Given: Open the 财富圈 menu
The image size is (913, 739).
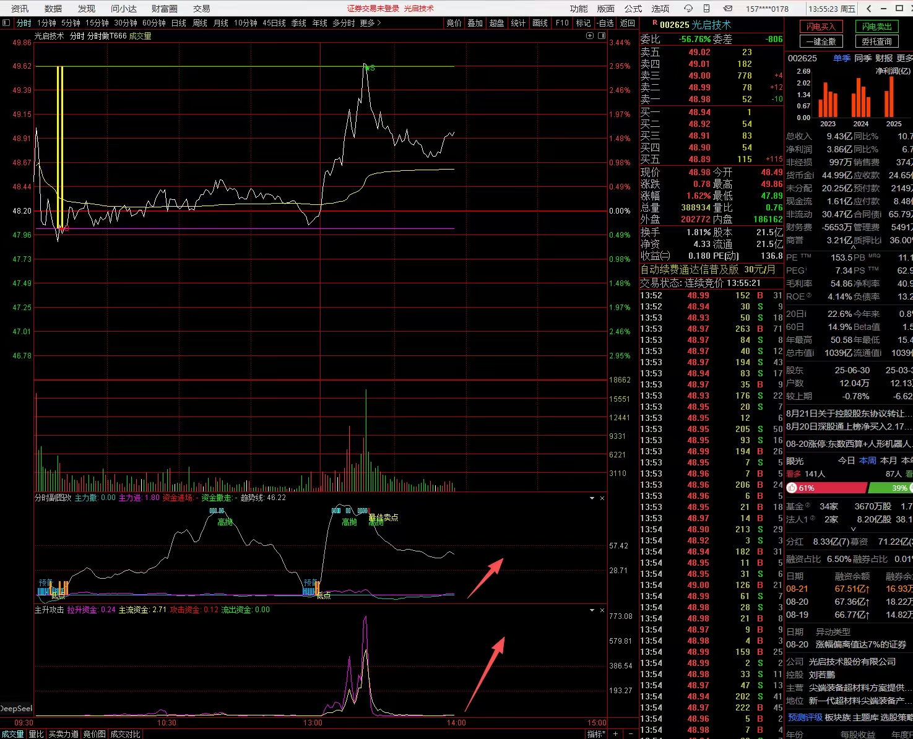Looking at the screenshot, I should click(165, 9).
